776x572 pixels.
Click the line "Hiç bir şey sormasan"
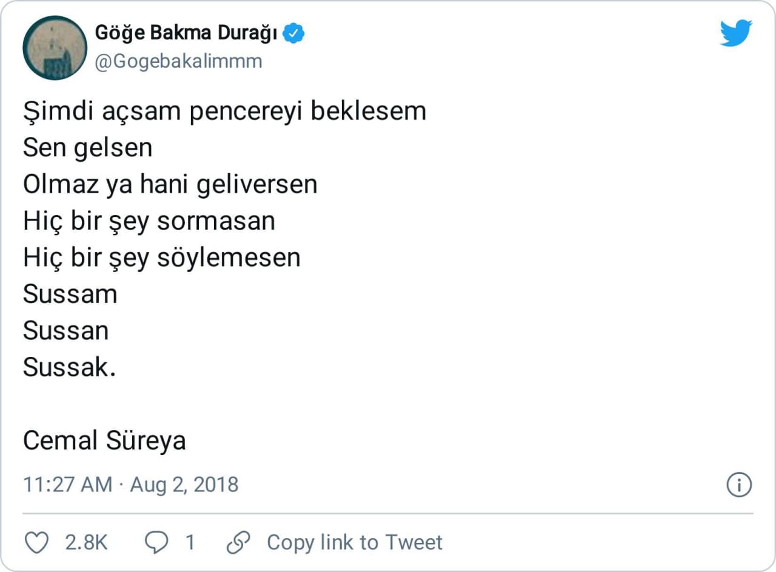coord(149,221)
